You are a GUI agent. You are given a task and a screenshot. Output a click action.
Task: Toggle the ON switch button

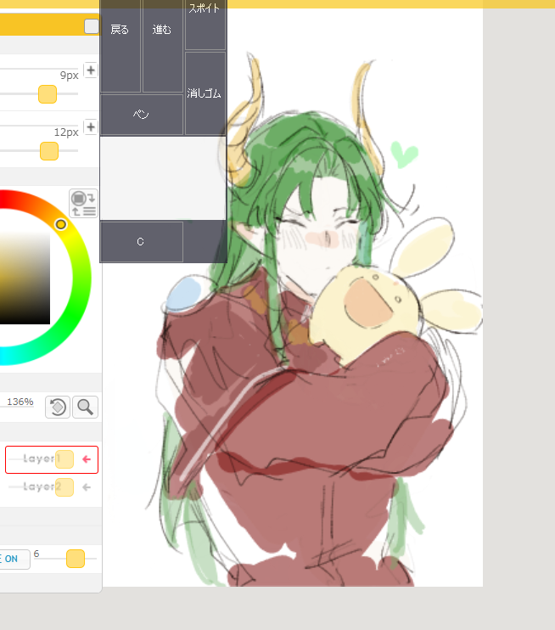pyautogui.click(x=14, y=559)
